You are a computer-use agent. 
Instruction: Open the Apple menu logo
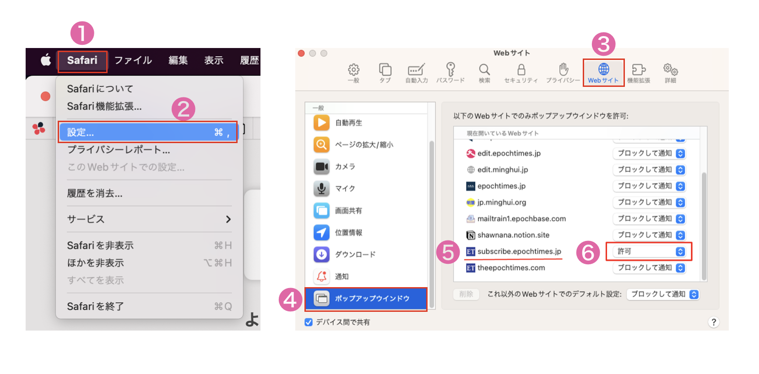[x=46, y=60]
